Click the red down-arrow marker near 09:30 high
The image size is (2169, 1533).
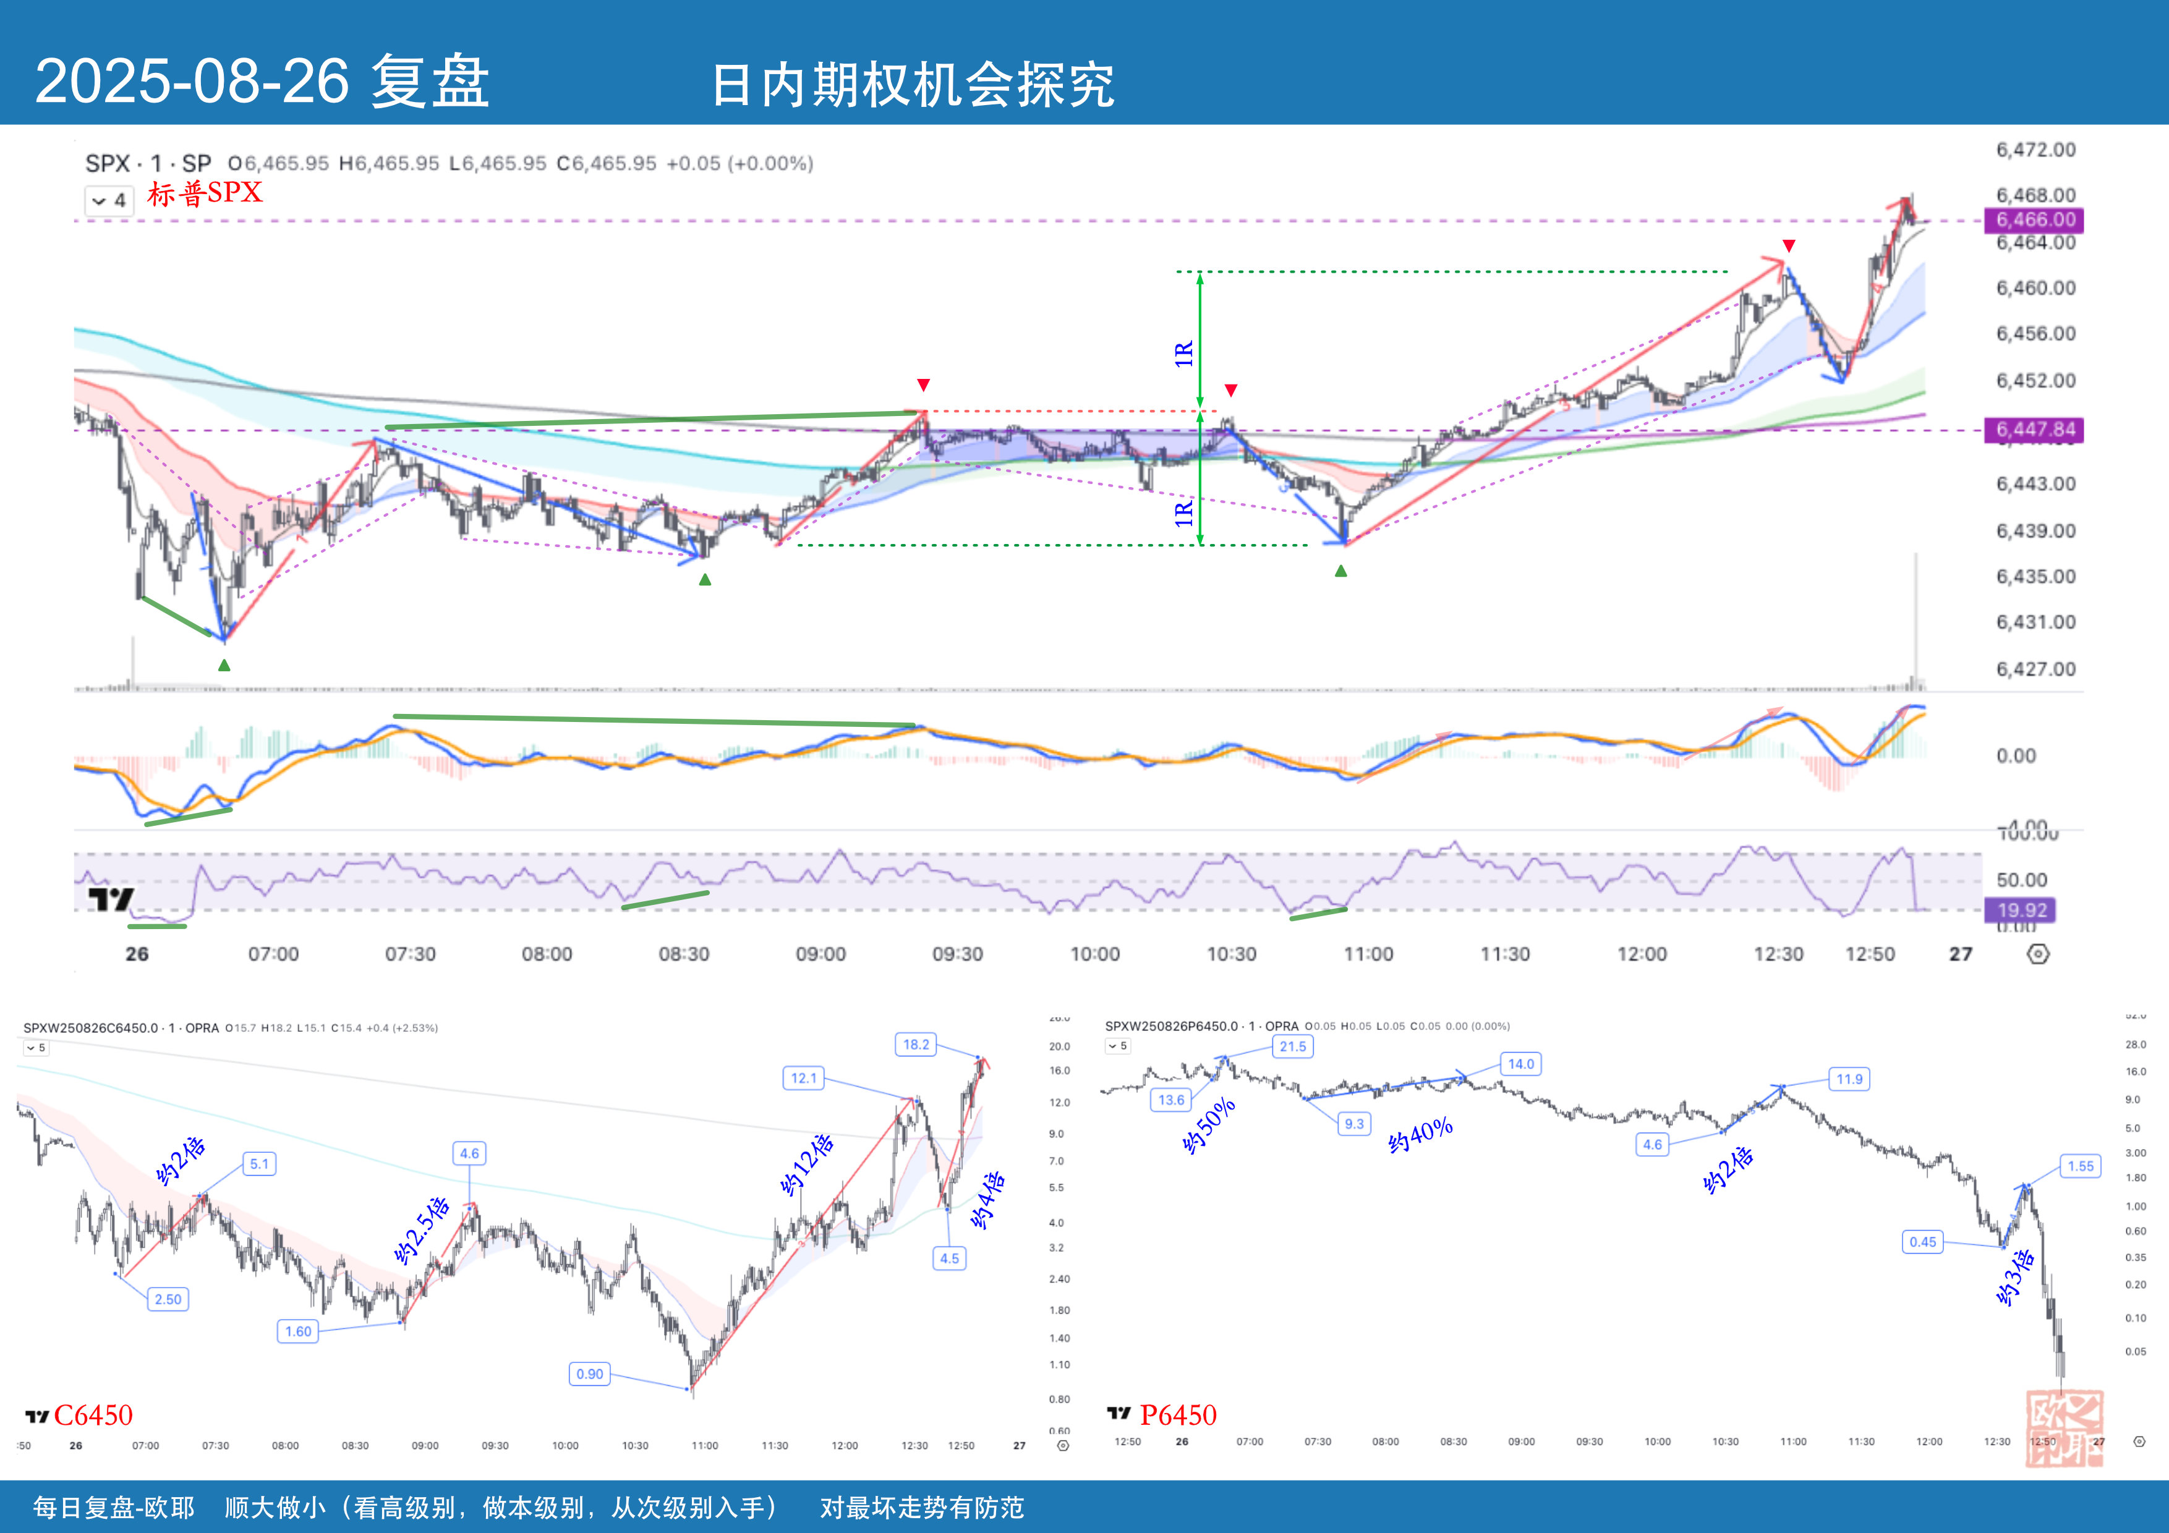(923, 384)
